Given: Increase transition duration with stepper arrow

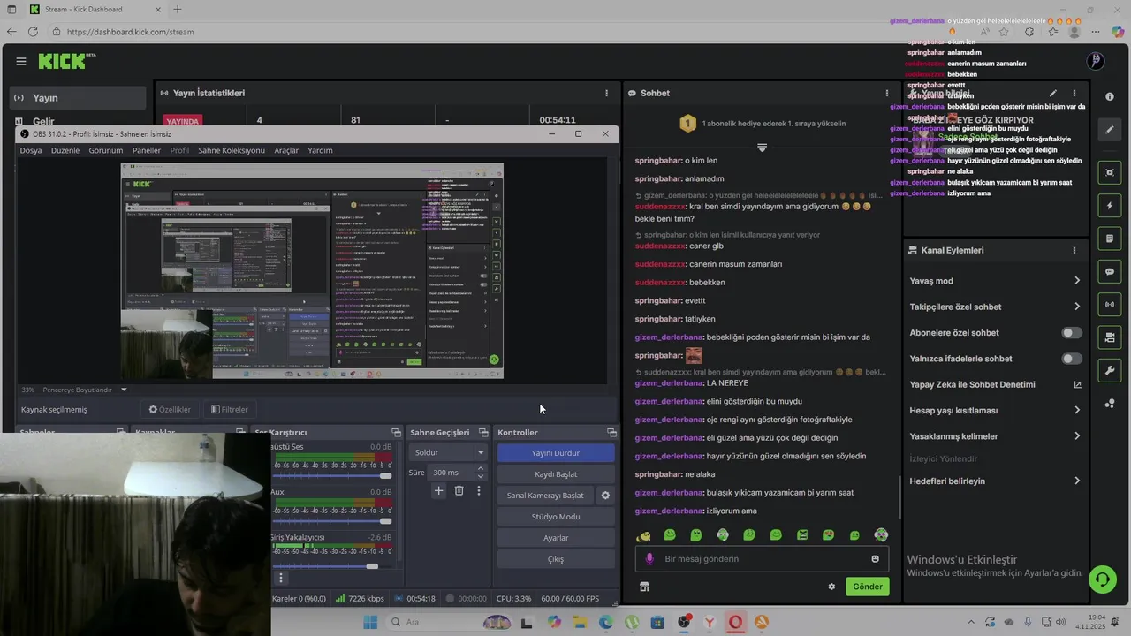Looking at the screenshot, I should click(x=481, y=469).
